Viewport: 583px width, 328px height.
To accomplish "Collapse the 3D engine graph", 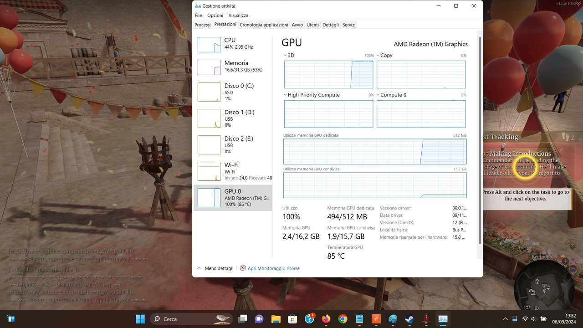I will (285, 55).
